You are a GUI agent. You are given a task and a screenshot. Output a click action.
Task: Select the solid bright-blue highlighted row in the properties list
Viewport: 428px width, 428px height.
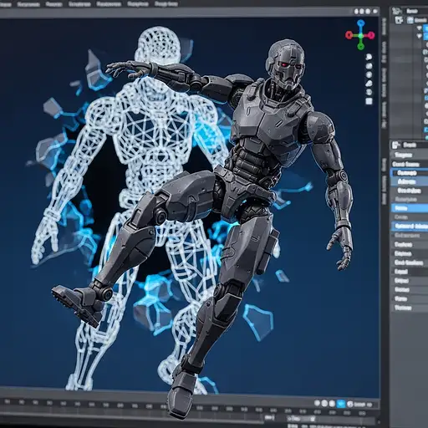click(410, 208)
